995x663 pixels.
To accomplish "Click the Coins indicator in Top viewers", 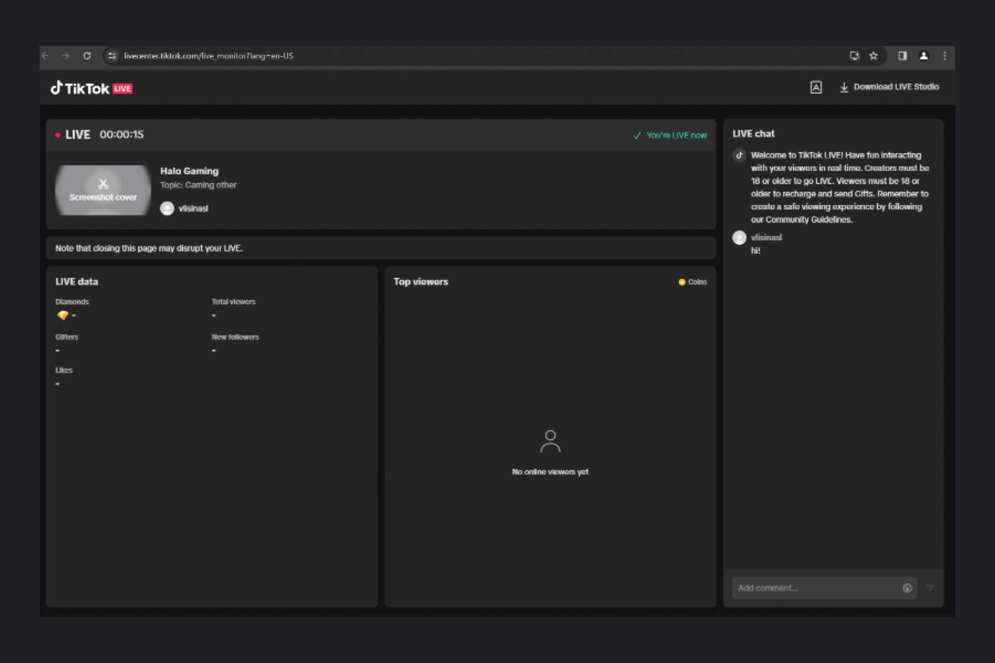I will [x=693, y=282].
